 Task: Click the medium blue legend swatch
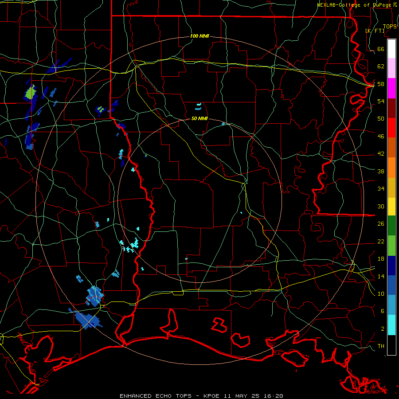coord(391,285)
